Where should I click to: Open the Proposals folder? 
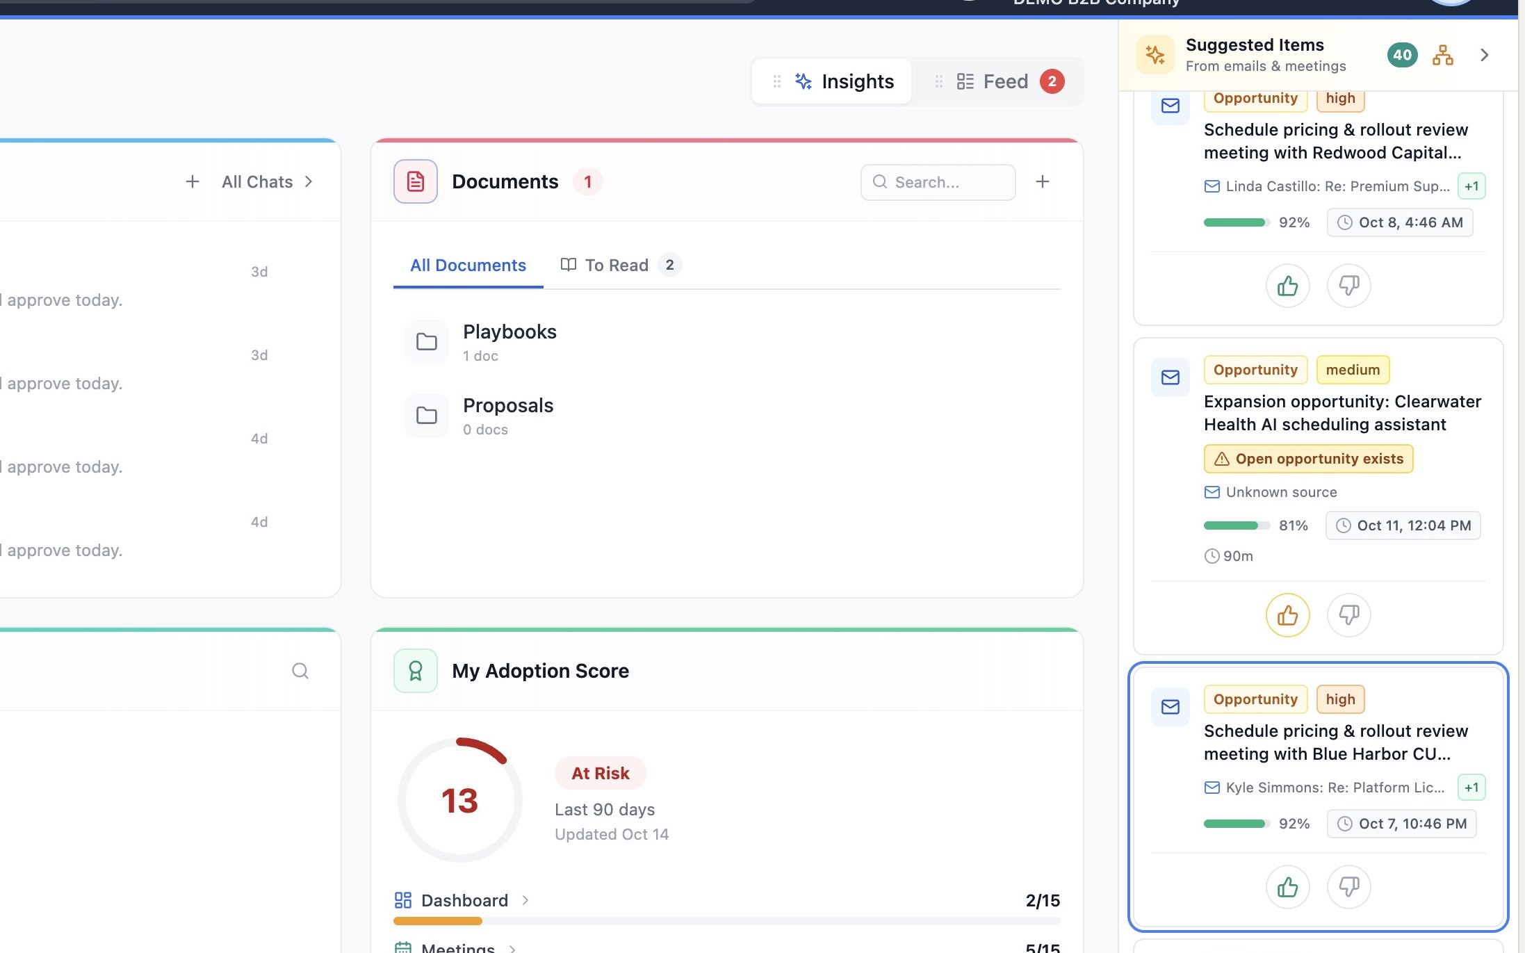509,416
